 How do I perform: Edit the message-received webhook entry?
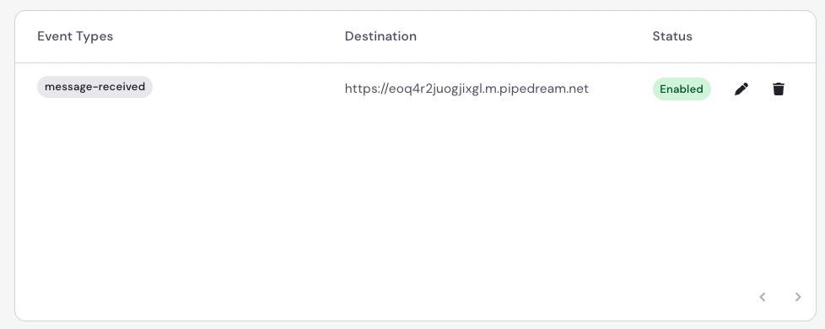coord(741,89)
